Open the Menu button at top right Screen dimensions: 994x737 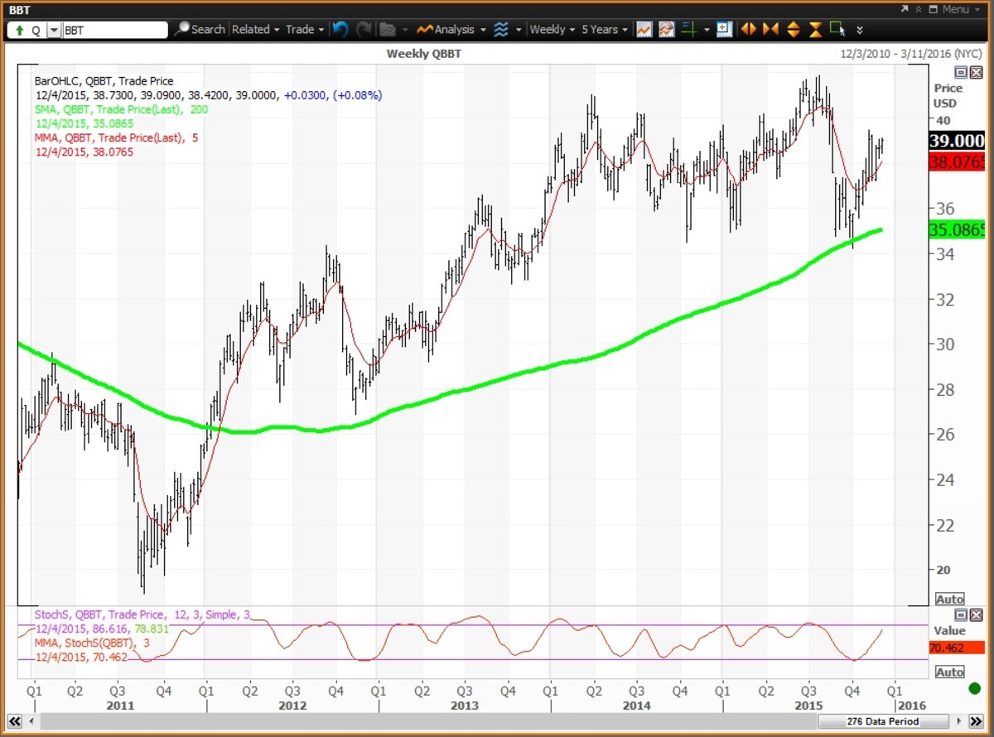(948, 9)
